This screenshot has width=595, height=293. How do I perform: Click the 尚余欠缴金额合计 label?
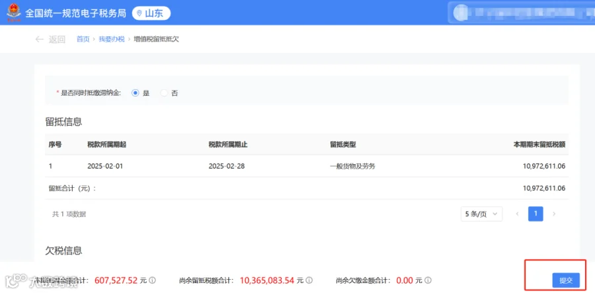pos(363,280)
